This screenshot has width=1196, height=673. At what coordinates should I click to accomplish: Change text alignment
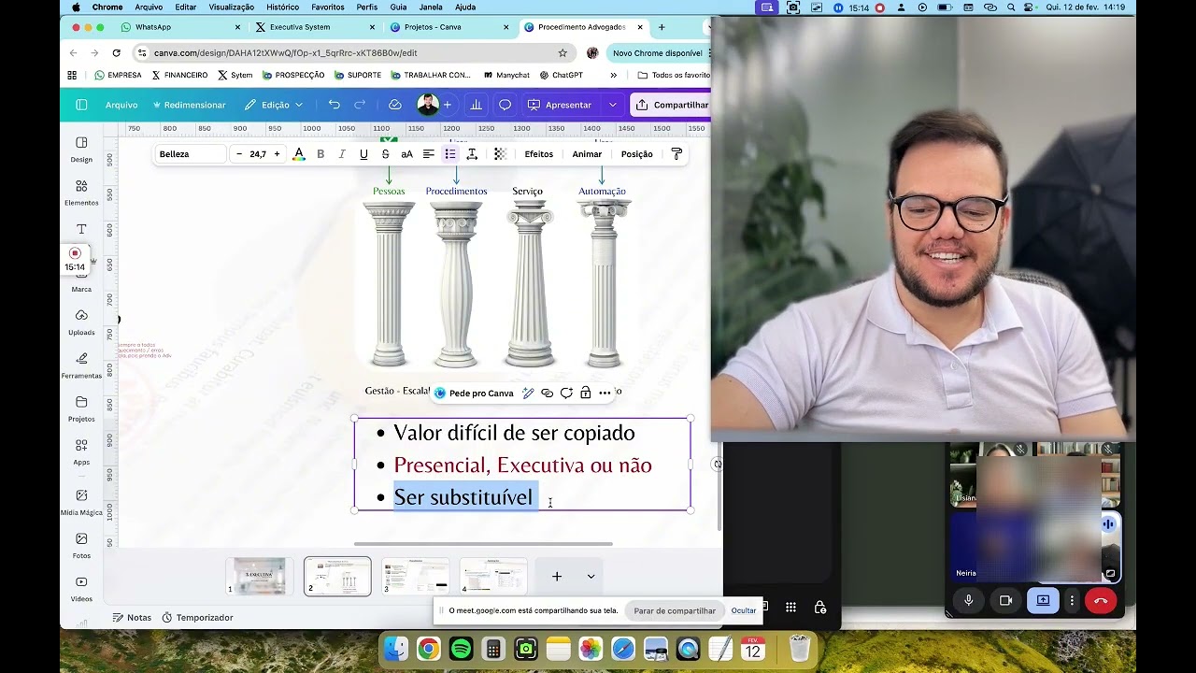click(x=429, y=154)
